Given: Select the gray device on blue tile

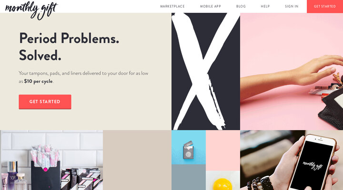Looking at the screenshot, I should click(188, 150).
